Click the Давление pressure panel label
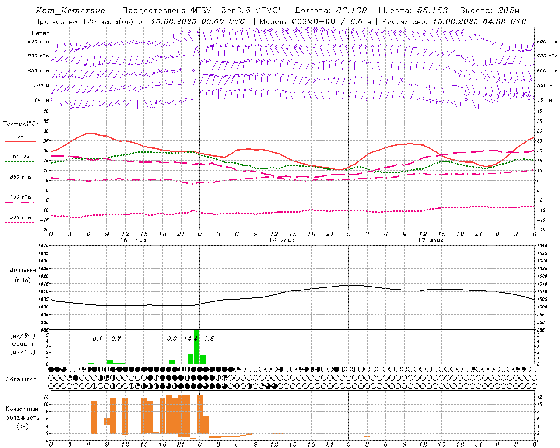 pos(23,270)
